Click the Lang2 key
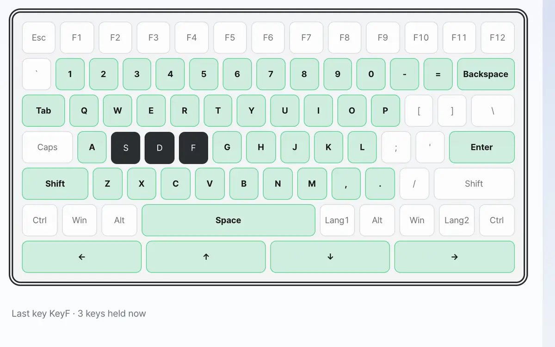This screenshot has width=555, height=347. [x=457, y=220]
